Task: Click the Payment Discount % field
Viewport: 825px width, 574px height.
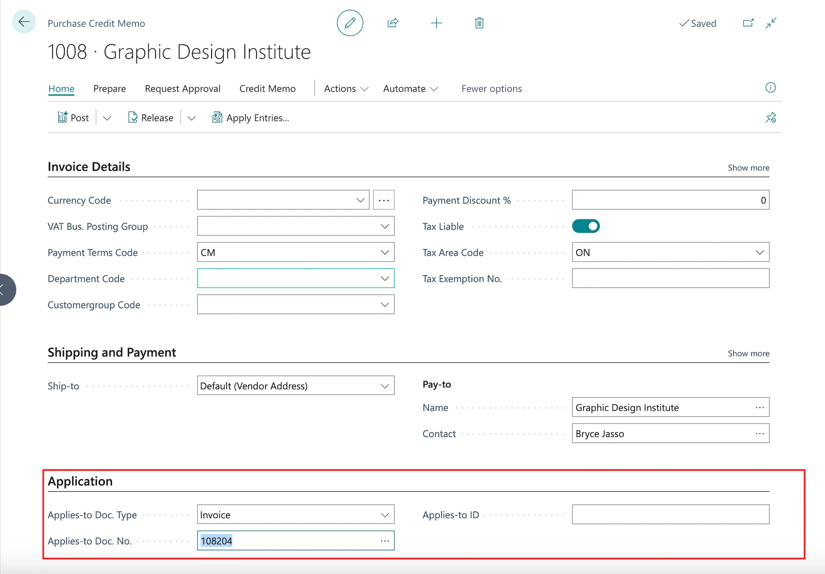Action: [670, 200]
